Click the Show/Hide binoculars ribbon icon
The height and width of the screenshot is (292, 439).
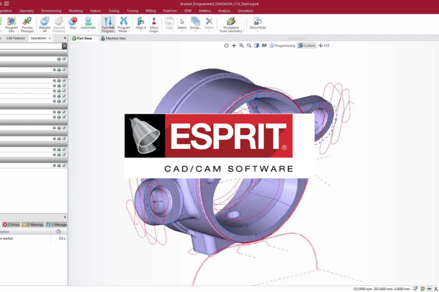click(257, 21)
